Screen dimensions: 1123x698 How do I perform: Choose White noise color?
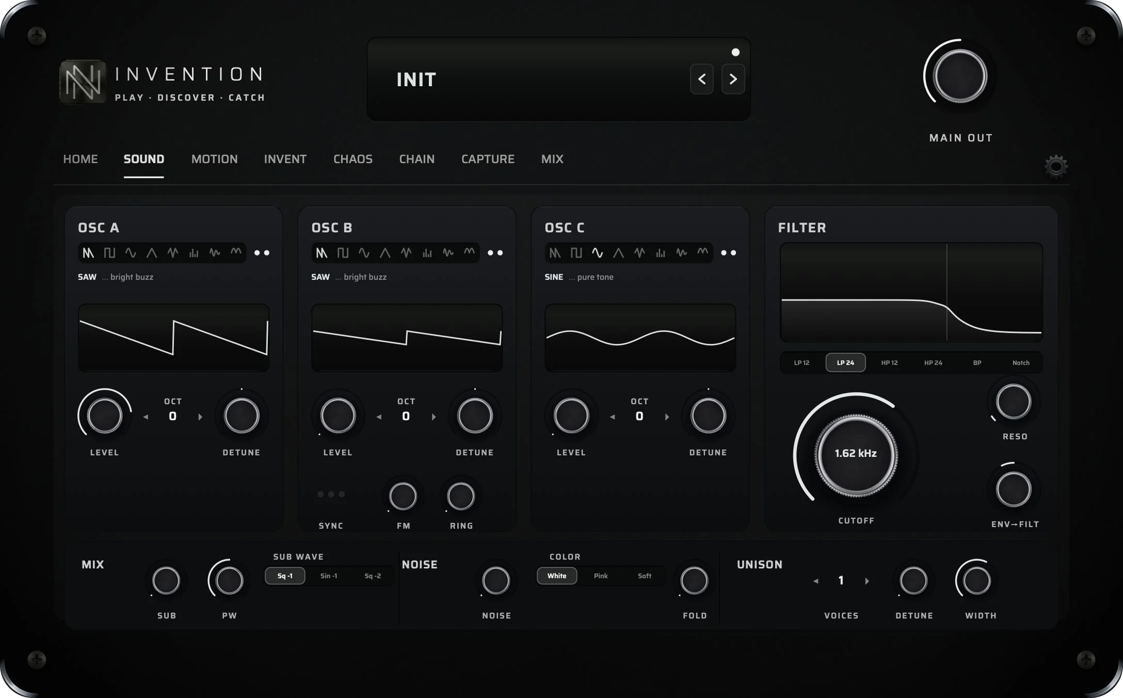(557, 576)
